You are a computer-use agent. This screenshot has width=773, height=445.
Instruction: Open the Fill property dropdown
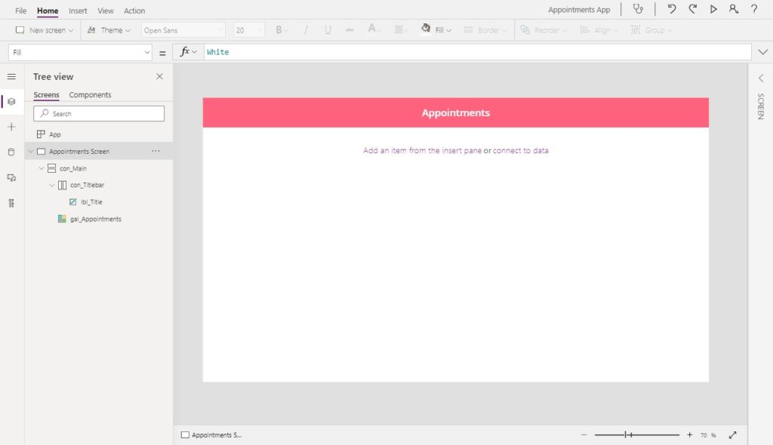[80, 52]
